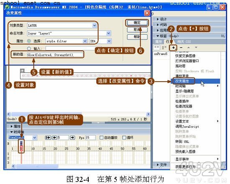Click the frame 5 marker in timeline

click(21, 148)
